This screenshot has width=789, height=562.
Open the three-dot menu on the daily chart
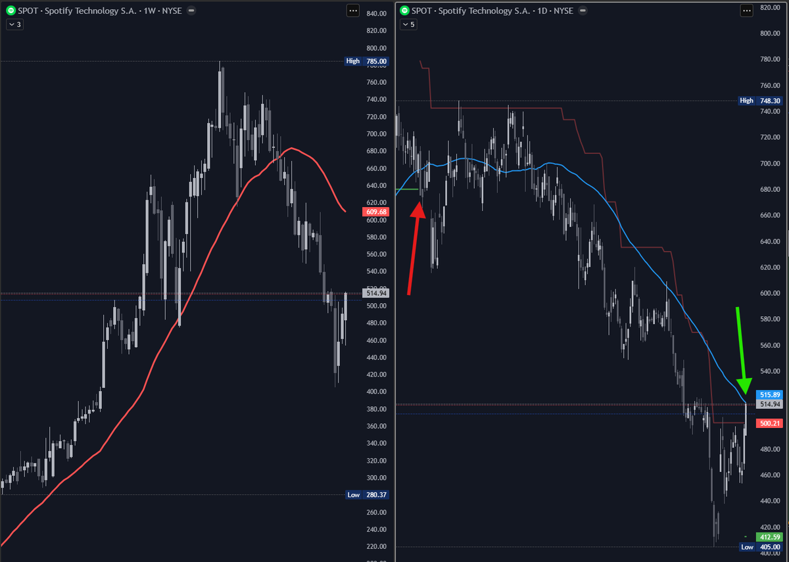coord(746,11)
